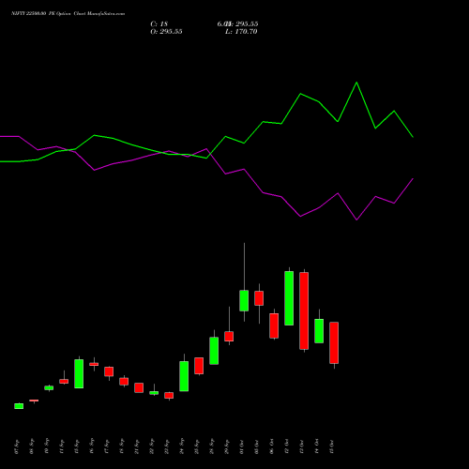Click the '25 Sep' date axis label
The height and width of the screenshot is (469, 469).
(x=197, y=446)
